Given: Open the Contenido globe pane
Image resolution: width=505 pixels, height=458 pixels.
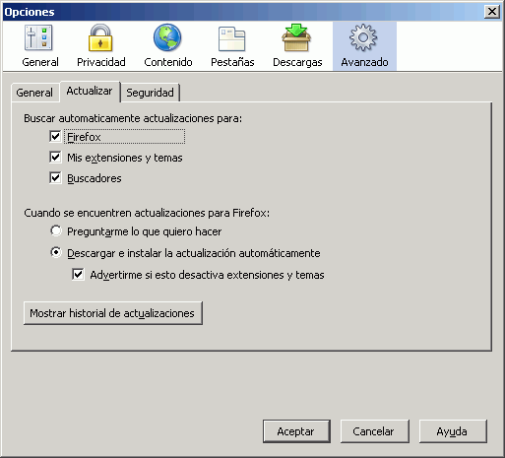Looking at the screenshot, I should [x=168, y=46].
